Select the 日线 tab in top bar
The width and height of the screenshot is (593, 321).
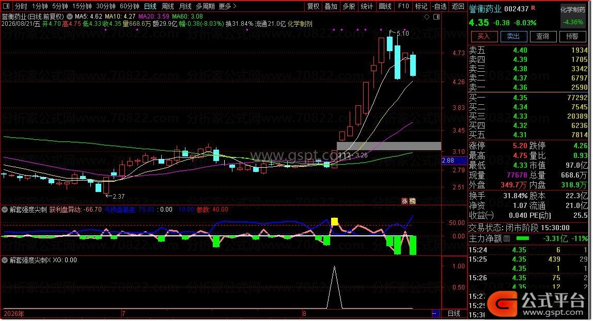[150, 6]
